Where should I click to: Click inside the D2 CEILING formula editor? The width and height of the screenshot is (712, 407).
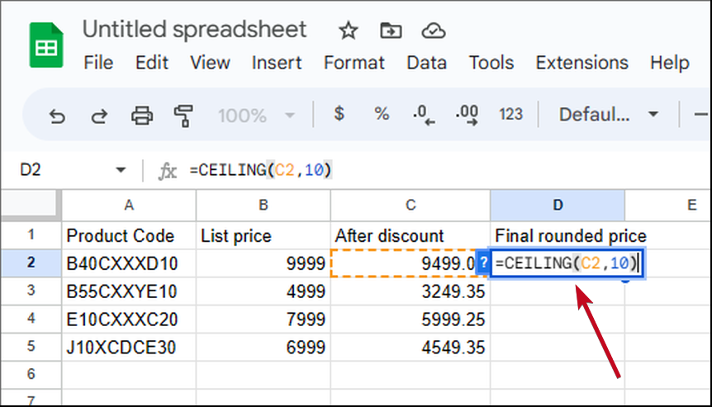click(567, 263)
